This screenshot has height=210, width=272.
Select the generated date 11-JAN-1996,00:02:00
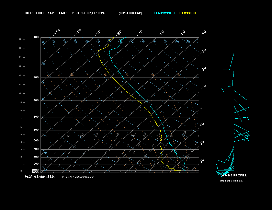click(78, 177)
